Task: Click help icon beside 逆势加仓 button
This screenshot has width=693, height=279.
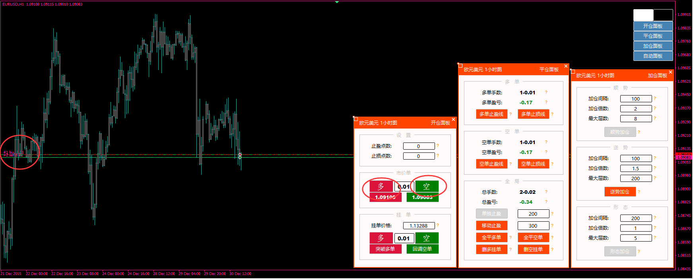Action: click(639, 192)
